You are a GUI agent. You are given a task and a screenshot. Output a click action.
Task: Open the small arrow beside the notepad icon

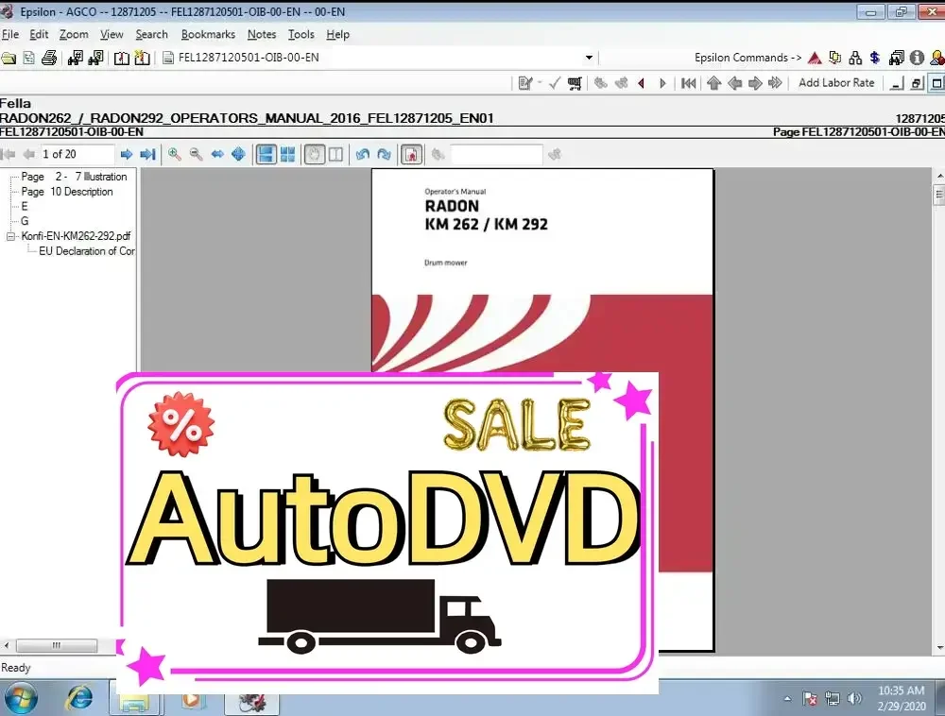(540, 83)
